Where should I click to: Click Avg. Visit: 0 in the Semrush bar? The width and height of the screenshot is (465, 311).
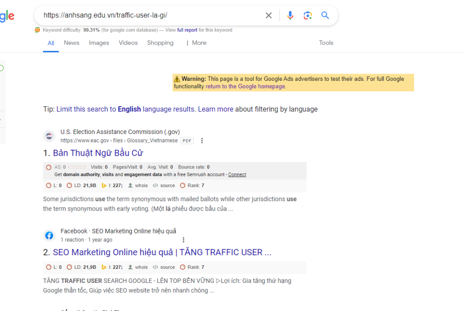(160, 167)
